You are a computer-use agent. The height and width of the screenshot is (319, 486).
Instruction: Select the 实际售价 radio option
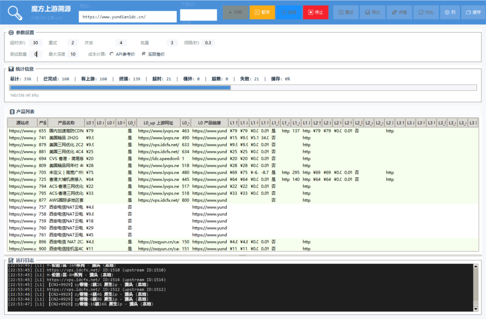coord(144,54)
